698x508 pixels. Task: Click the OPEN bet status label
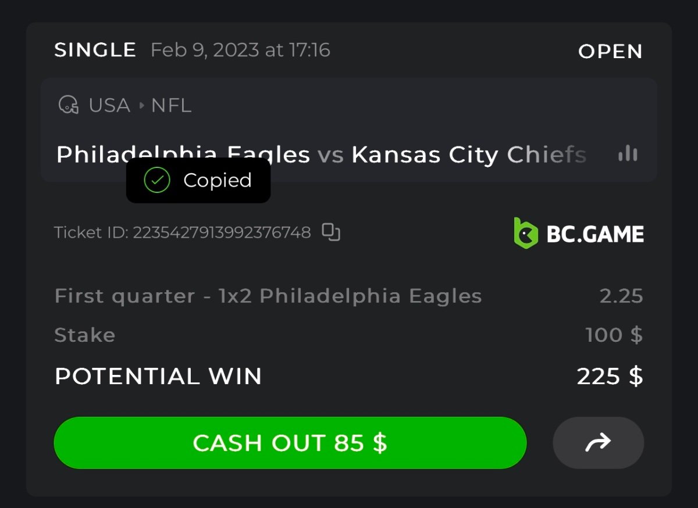pyautogui.click(x=610, y=51)
